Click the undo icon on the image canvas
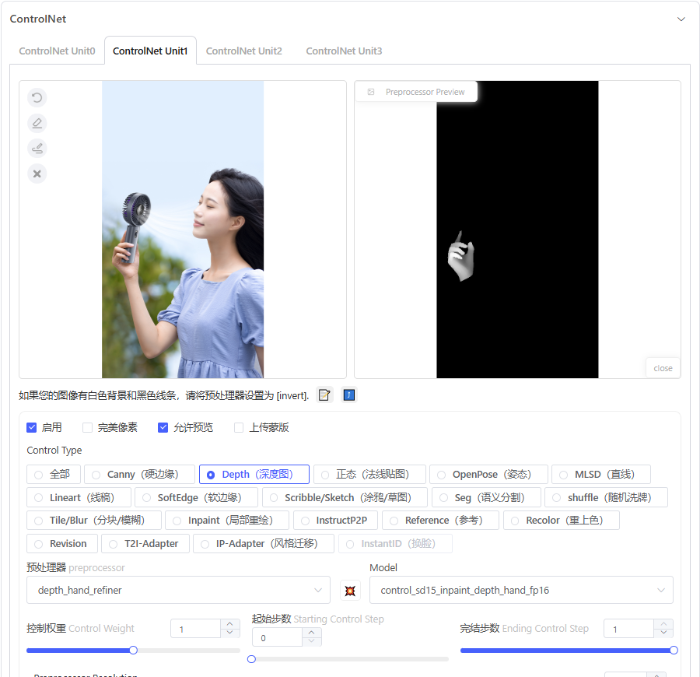This screenshot has width=700, height=677. tap(37, 97)
